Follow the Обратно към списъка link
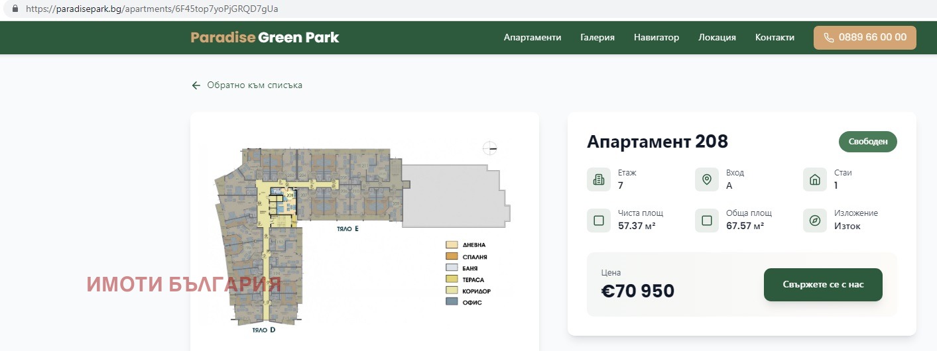The width and height of the screenshot is (937, 351). click(x=255, y=85)
